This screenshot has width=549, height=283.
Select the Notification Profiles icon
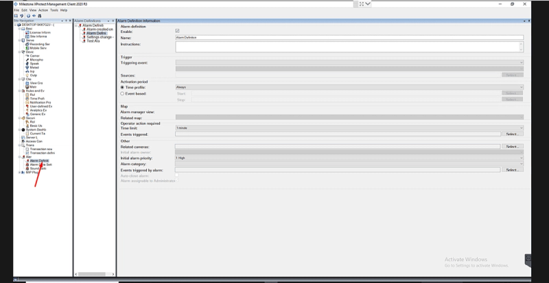(x=27, y=103)
